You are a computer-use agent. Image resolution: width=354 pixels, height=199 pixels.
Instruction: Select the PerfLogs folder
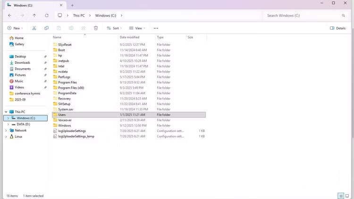coord(64,77)
